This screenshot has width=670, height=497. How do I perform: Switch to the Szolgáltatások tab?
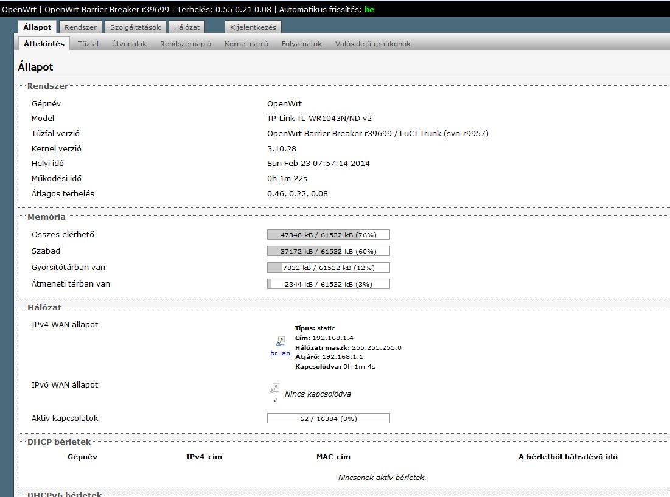point(135,27)
